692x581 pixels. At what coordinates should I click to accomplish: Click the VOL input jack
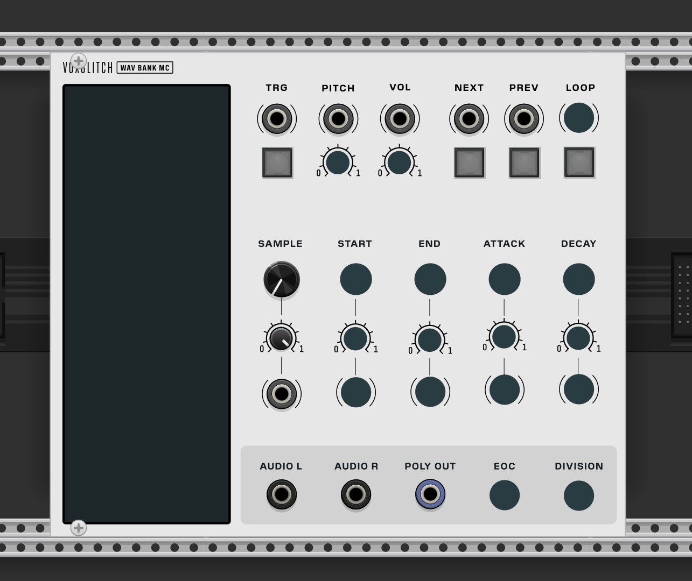click(400, 118)
